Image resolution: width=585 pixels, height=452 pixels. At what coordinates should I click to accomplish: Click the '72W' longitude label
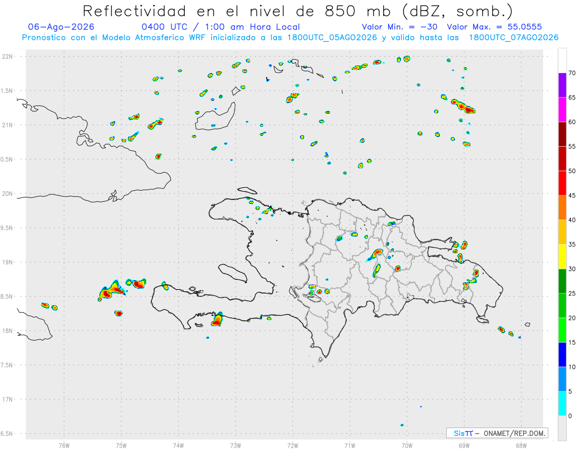pos(292,445)
